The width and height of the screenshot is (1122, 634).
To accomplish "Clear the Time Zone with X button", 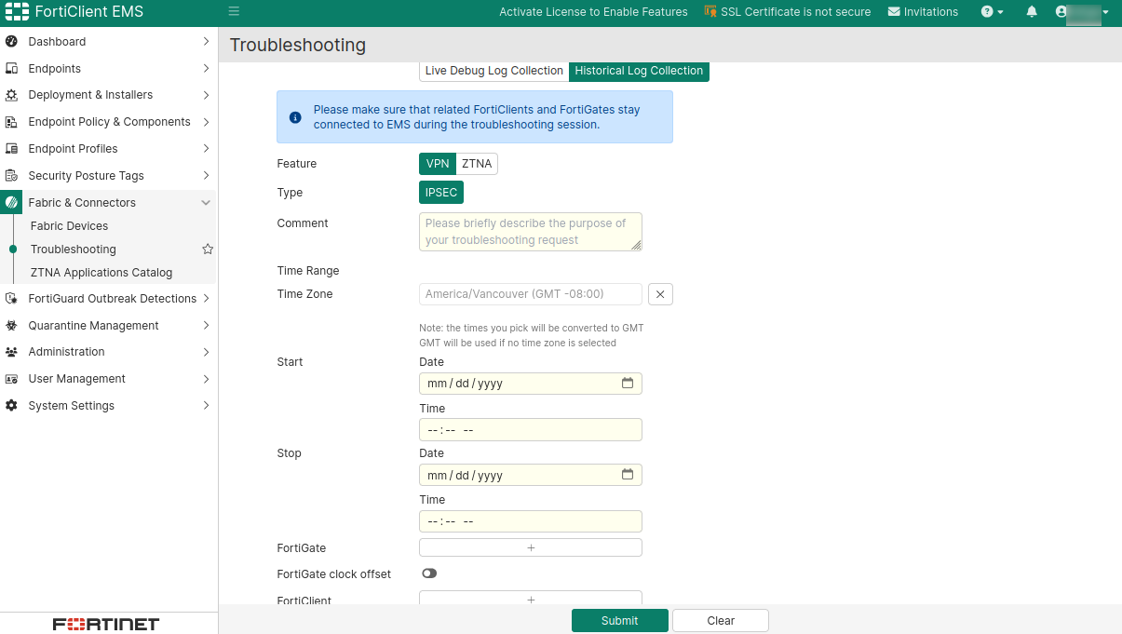I will click(x=660, y=294).
